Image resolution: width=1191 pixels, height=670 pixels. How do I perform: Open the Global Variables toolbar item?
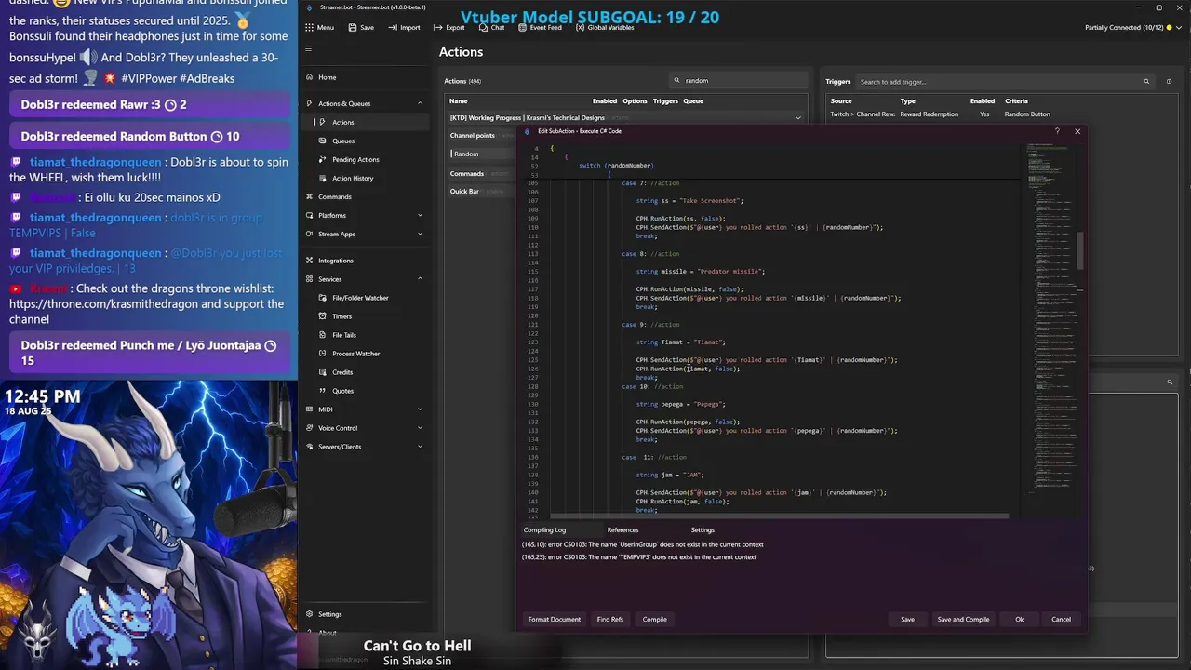coord(604,28)
